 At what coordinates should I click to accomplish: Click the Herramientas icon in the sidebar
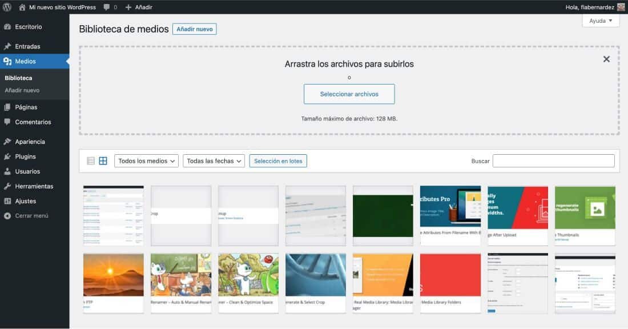coord(7,186)
